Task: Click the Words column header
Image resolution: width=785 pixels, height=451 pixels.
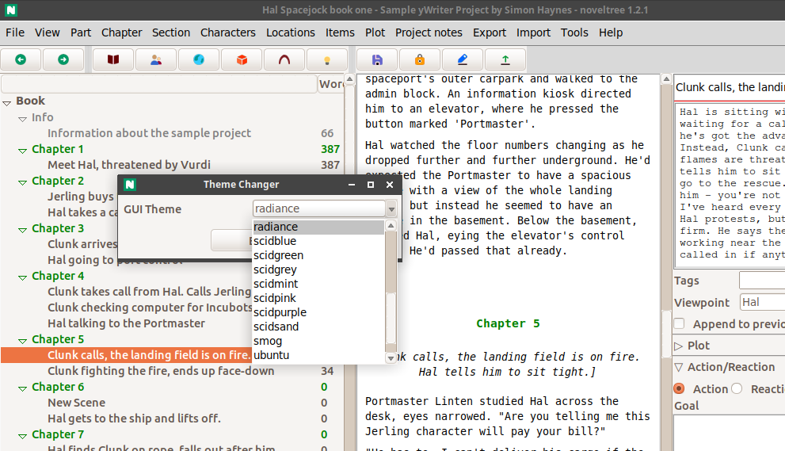Action: pos(331,84)
